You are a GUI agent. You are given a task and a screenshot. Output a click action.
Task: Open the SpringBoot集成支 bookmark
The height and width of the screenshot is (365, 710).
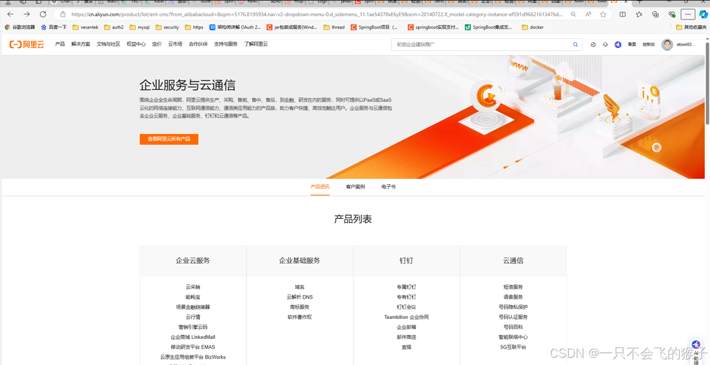tap(489, 27)
